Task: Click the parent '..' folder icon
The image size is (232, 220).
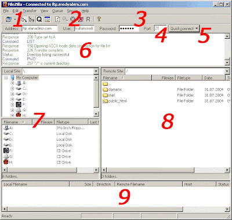Action: pos(105,83)
